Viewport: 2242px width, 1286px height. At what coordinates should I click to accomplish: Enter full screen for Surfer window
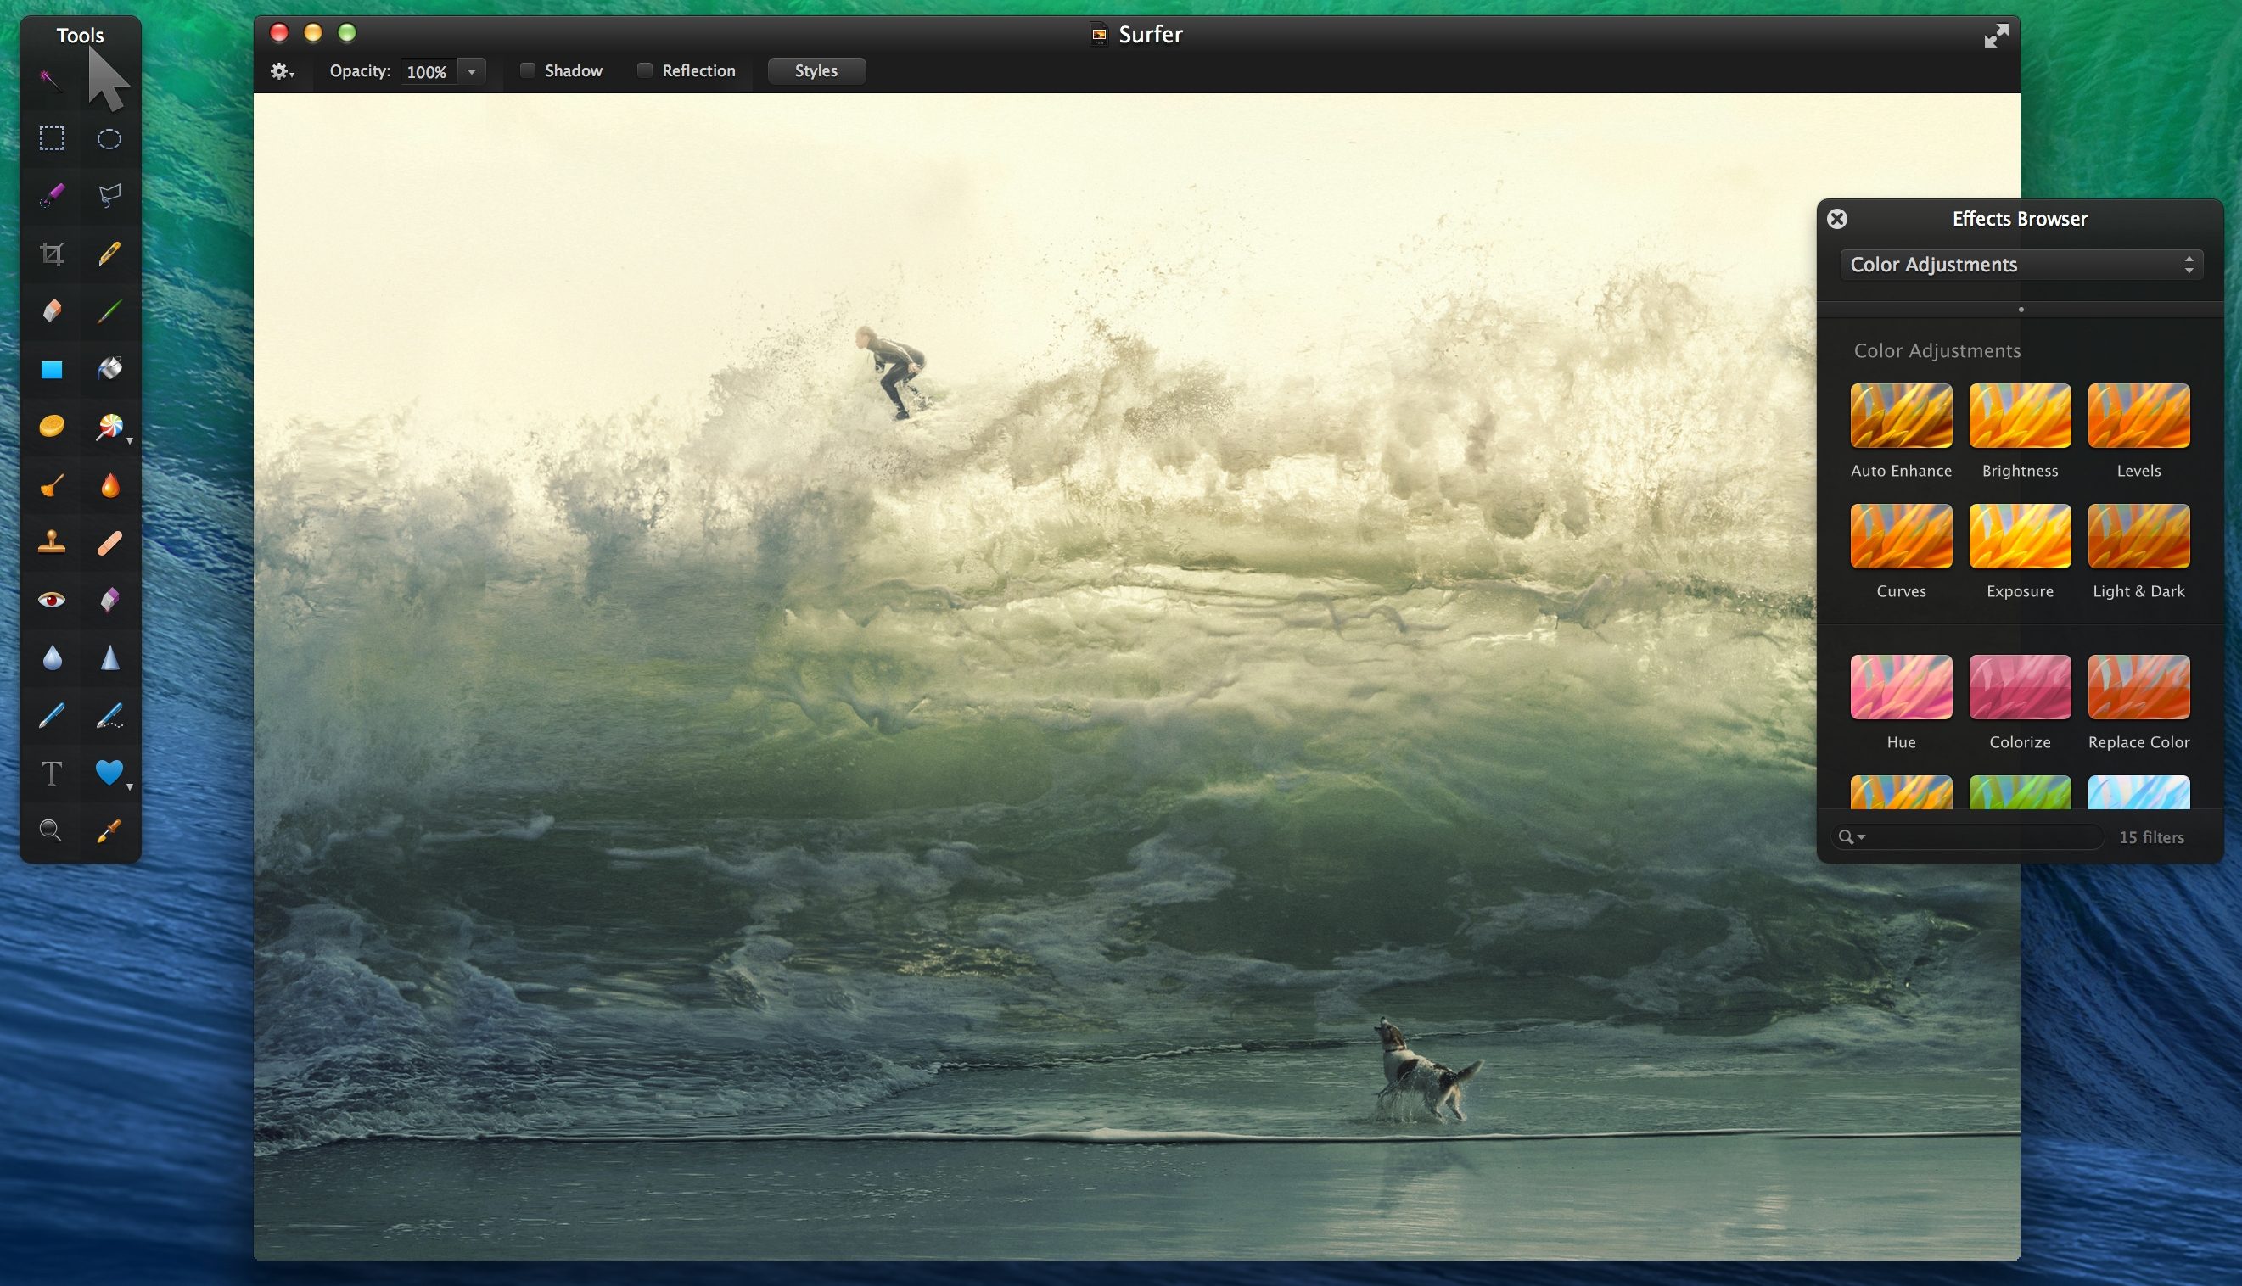coord(1997,36)
